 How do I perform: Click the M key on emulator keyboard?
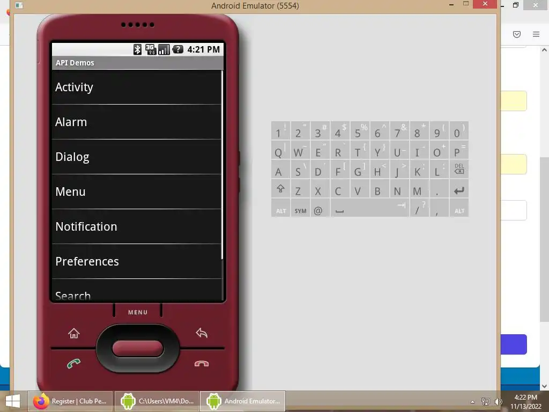tap(419, 189)
